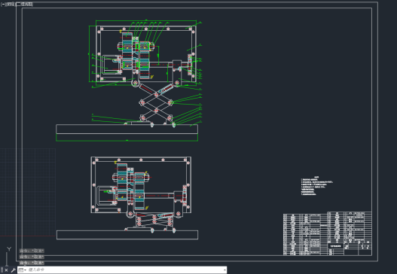Open the visual style control (二维线框)
The image size is (397, 274).
pyautogui.click(x=24, y=5)
